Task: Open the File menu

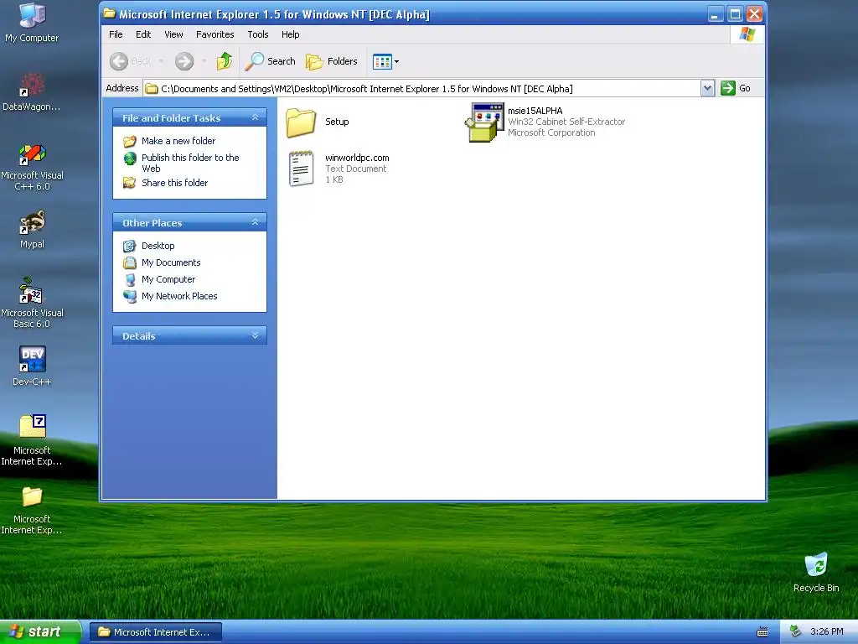Action: coord(116,34)
